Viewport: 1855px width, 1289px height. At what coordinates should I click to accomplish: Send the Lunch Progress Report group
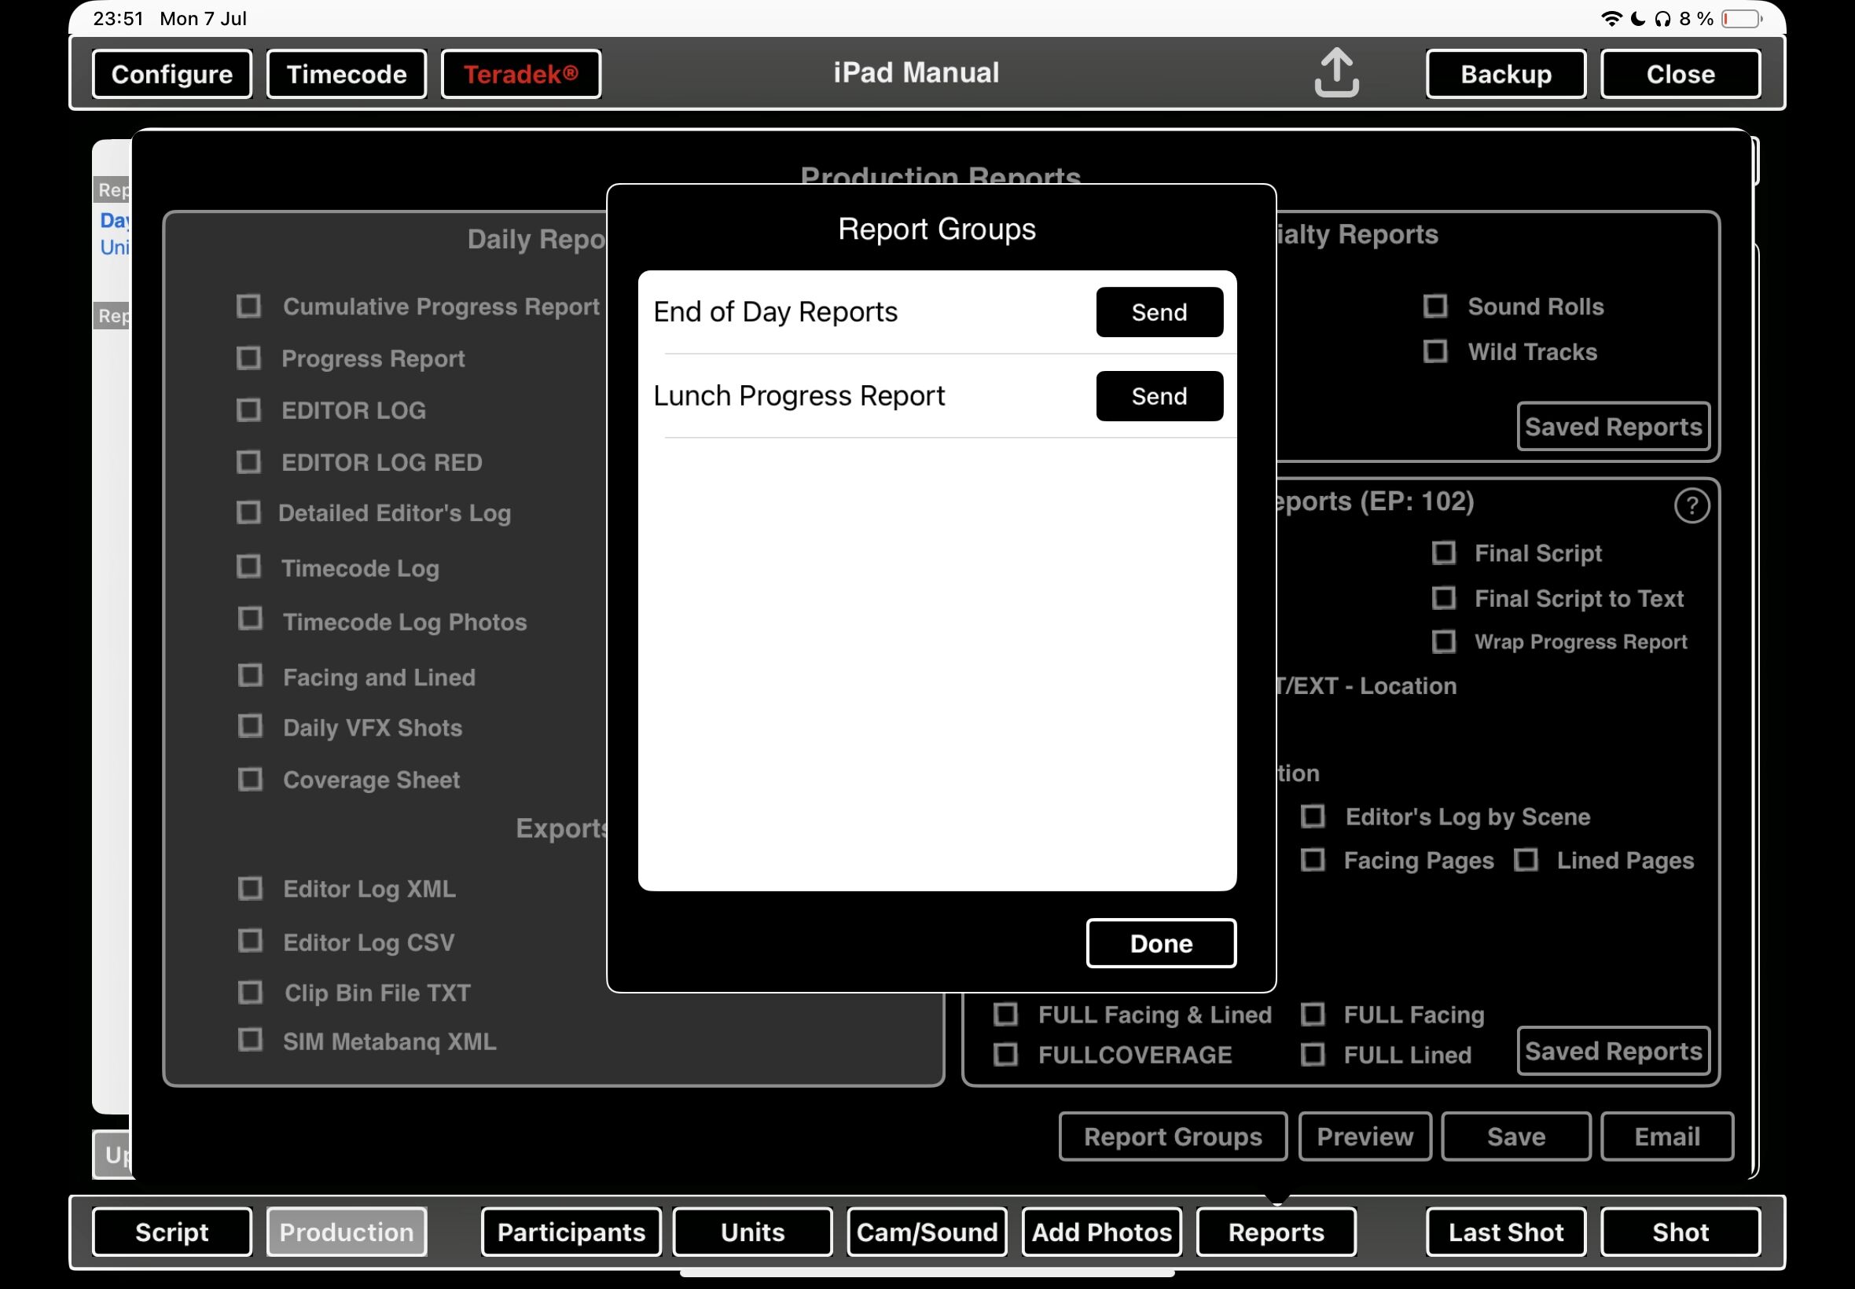pos(1158,397)
